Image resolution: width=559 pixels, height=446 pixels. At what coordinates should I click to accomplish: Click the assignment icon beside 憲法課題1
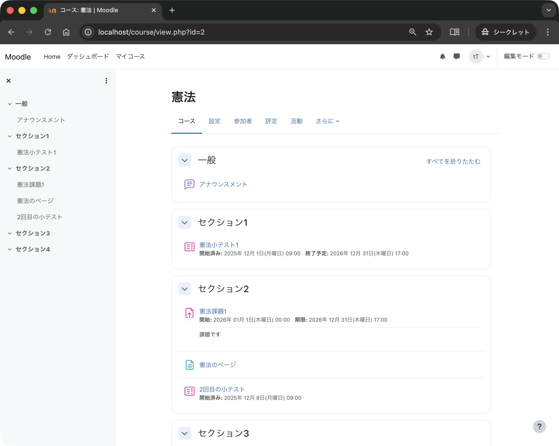[x=190, y=313]
